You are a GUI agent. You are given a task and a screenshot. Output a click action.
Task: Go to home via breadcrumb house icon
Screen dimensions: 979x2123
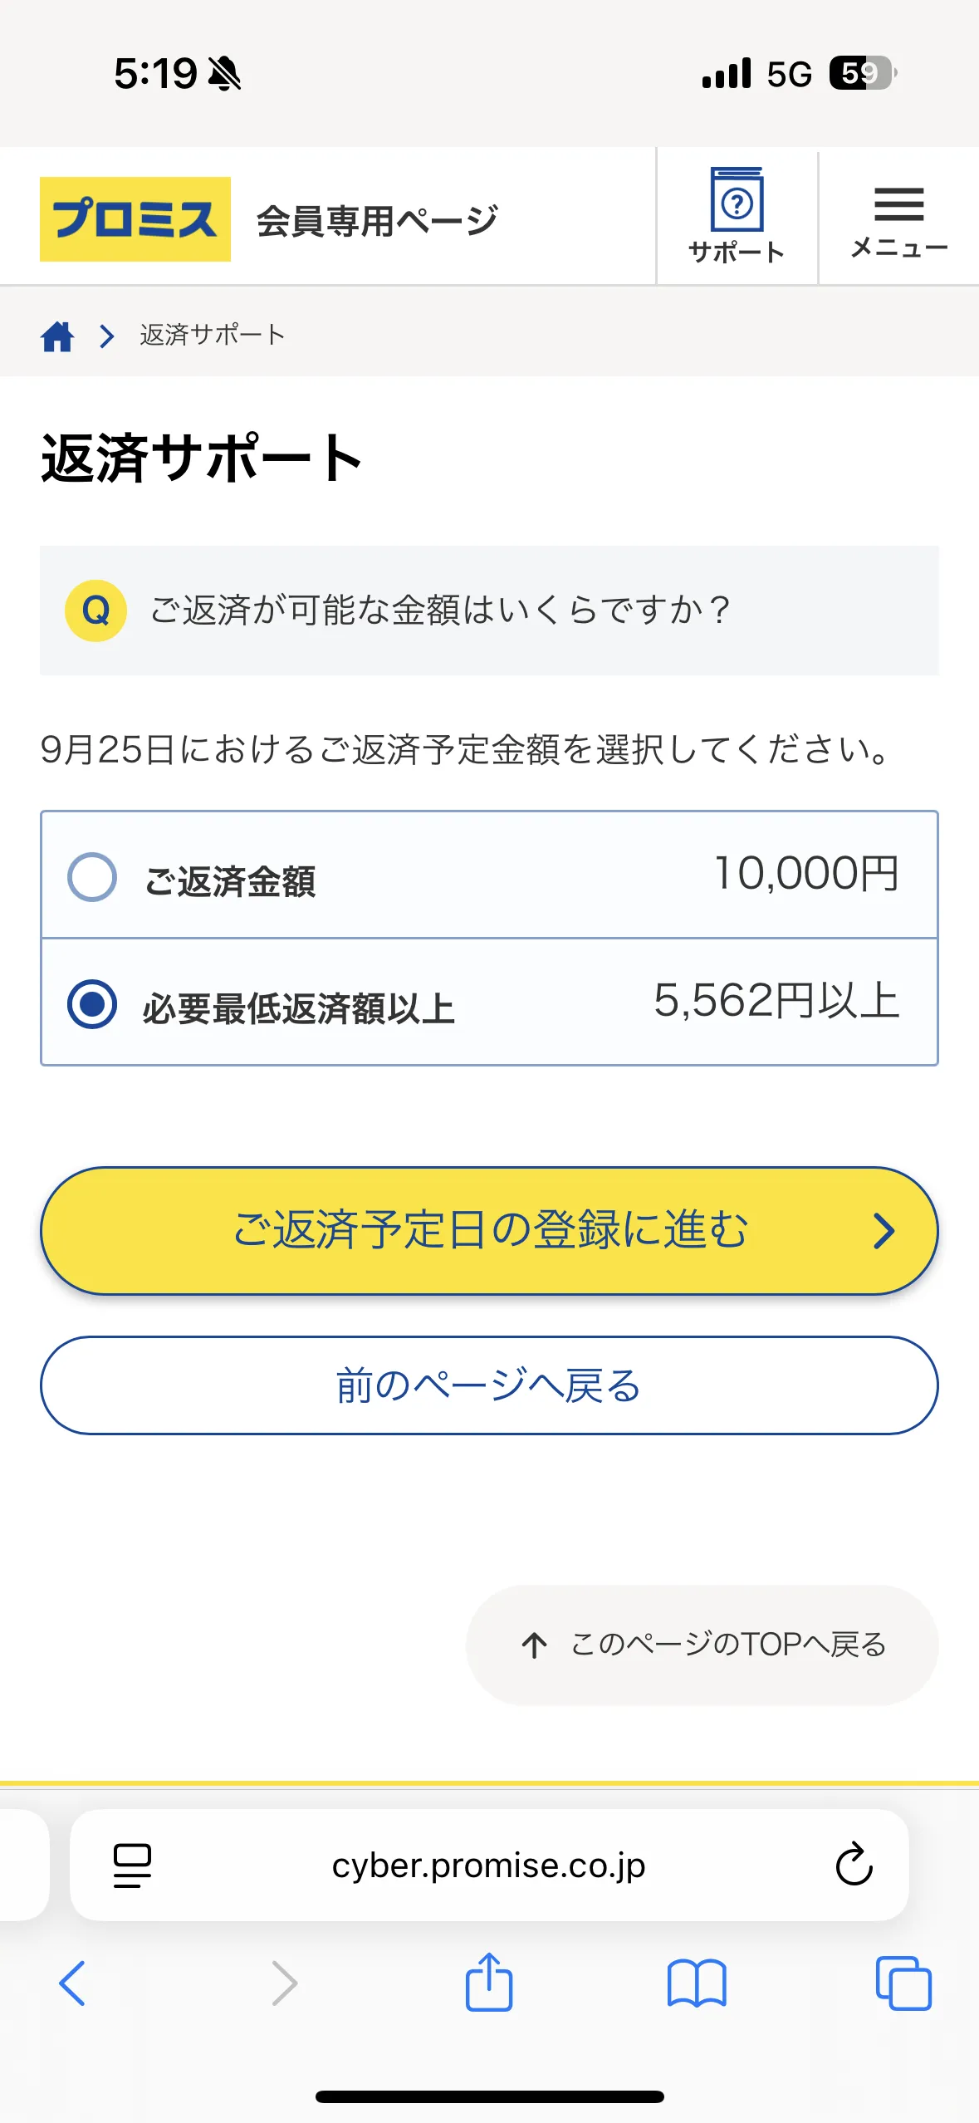click(57, 336)
